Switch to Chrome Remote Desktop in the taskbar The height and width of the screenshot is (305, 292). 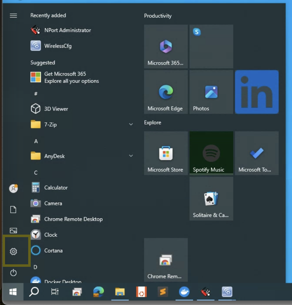(x=77, y=292)
